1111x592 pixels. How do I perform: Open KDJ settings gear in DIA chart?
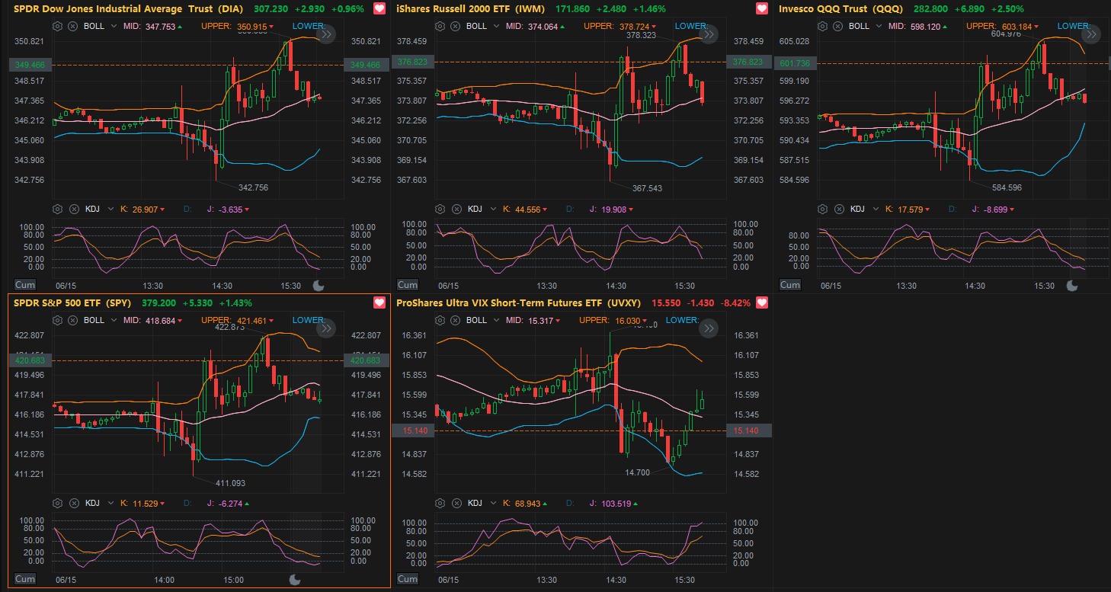[x=57, y=209]
